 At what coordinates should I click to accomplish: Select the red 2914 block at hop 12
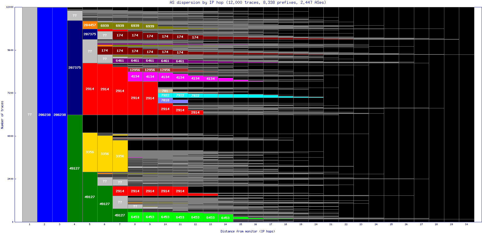pyautogui.click(x=195, y=112)
